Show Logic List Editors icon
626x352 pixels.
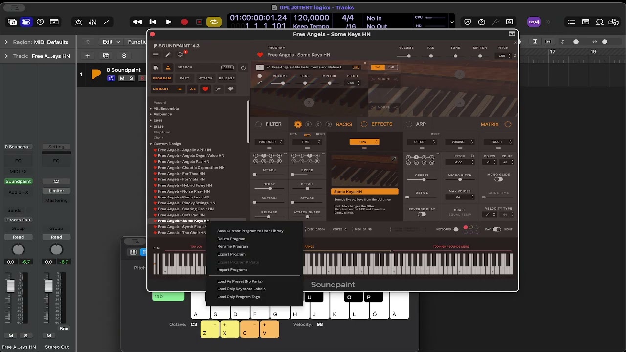point(571,22)
